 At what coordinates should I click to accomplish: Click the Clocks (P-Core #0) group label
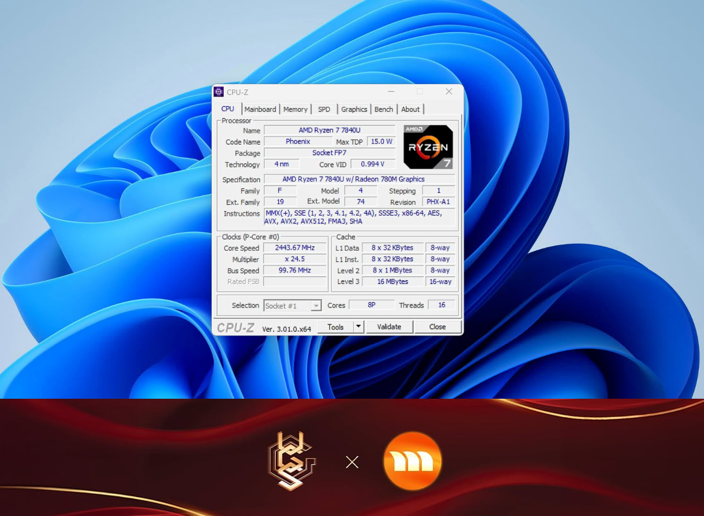250,236
